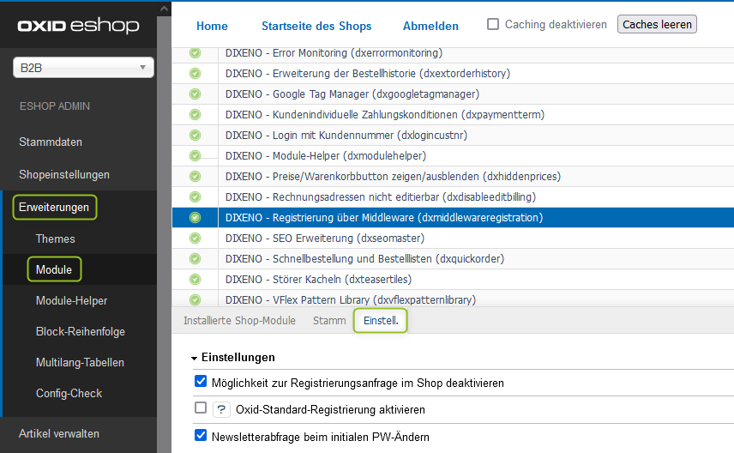The height and width of the screenshot is (453, 734).
Task: Open Block-Reihenfolge in the sidebar
Action: point(81,332)
